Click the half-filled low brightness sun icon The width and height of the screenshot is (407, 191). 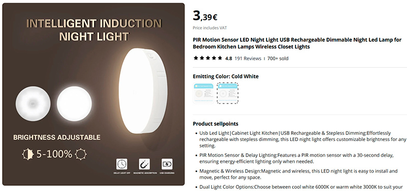28,154
